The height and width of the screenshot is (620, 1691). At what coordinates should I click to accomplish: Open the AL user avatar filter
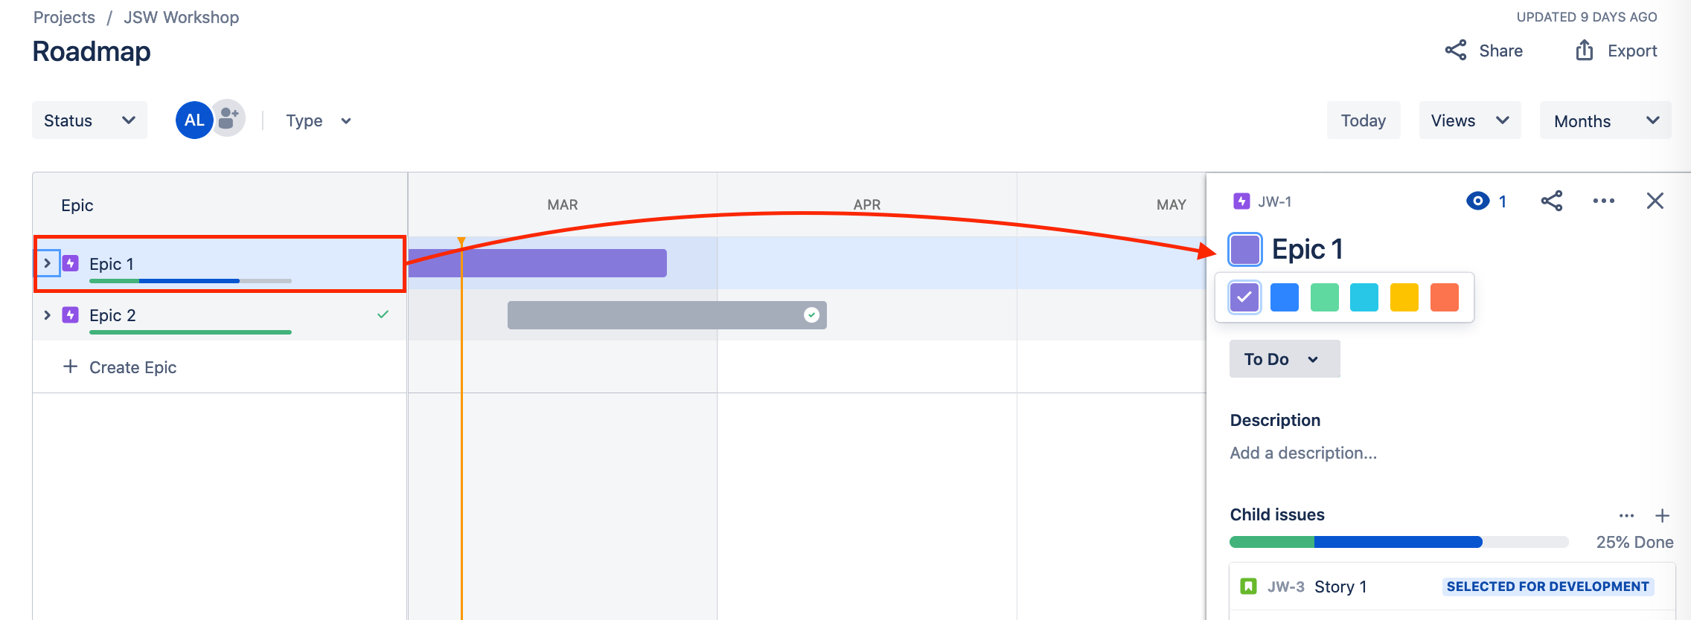pos(194,120)
